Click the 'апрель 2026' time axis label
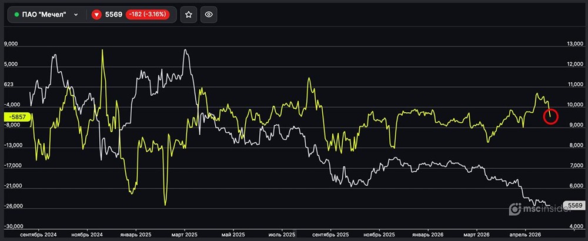Image resolution: width=588 pixels, height=241 pixels. (x=525, y=235)
